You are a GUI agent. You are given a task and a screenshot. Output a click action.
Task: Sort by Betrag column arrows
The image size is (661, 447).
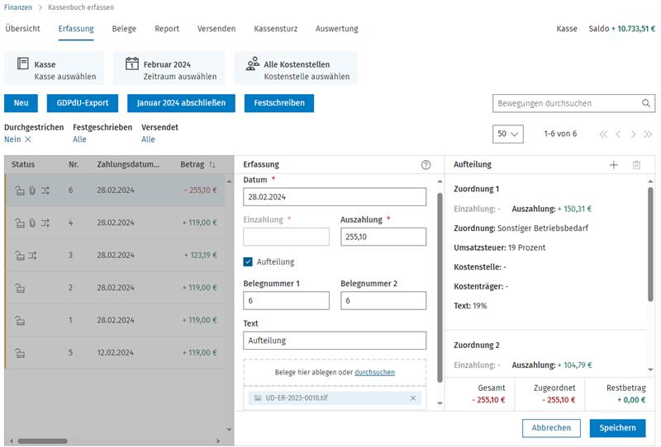click(x=212, y=165)
